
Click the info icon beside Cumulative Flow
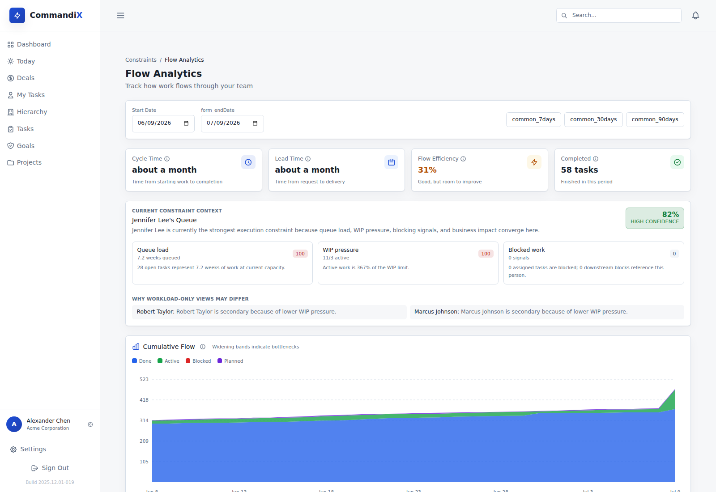(203, 347)
